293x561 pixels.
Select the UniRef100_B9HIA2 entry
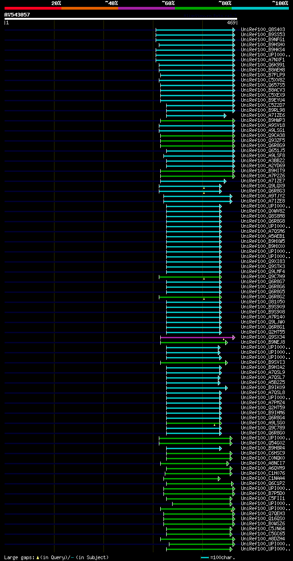click(263, 367)
